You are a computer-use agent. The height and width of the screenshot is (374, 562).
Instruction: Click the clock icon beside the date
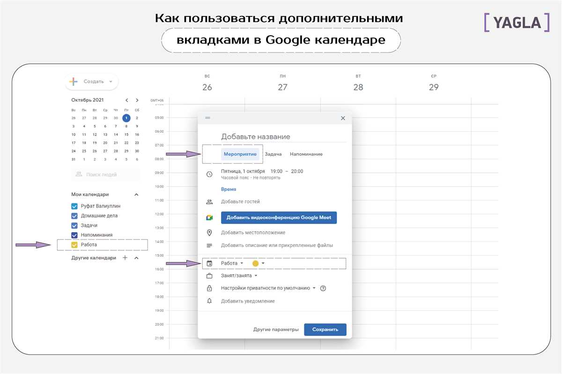tap(209, 174)
